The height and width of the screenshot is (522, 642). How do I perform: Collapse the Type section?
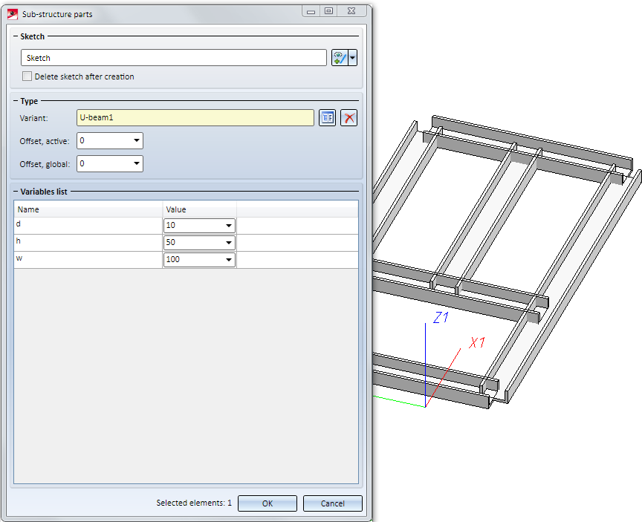(x=16, y=101)
